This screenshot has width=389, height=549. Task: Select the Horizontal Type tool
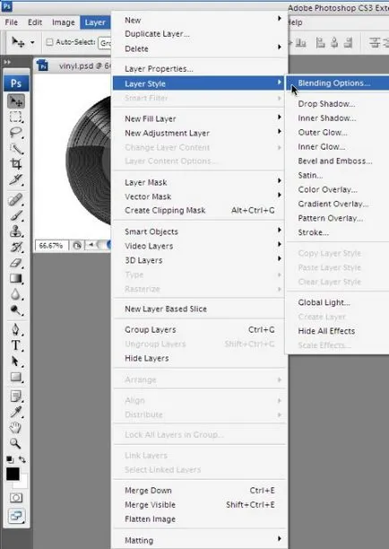(16, 345)
